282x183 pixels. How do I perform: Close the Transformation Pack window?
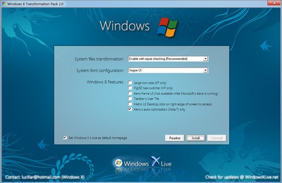point(274,3)
